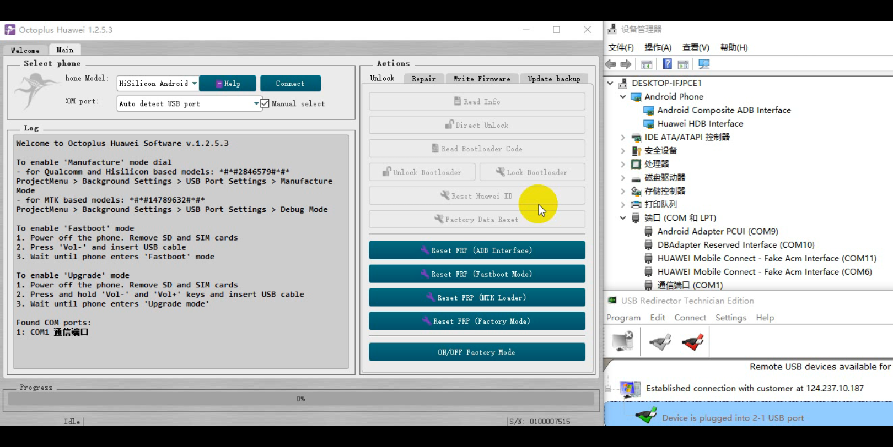Click the Unlock Bootloader button
This screenshot has width=893, height=447.
click(422, 172)
